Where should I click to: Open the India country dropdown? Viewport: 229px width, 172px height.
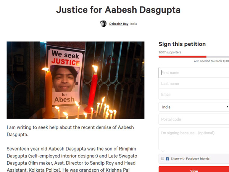pyautogui.click(x=194, y=107)
